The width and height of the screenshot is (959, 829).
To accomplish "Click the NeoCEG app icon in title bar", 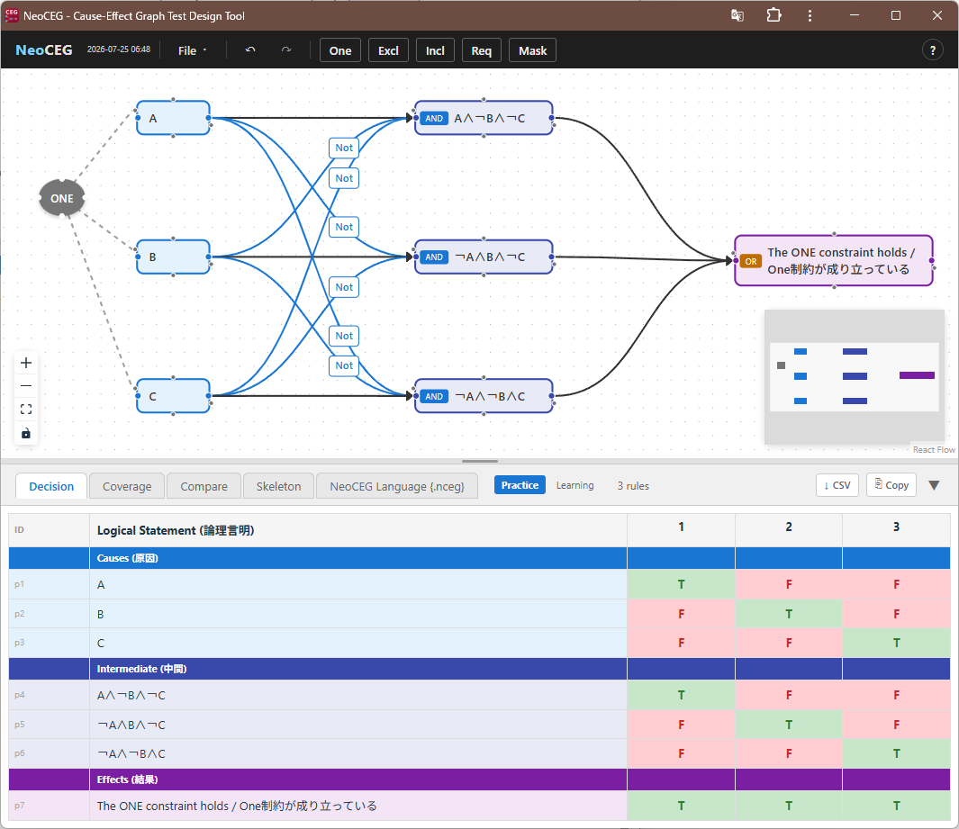I will tap(12, 15).
